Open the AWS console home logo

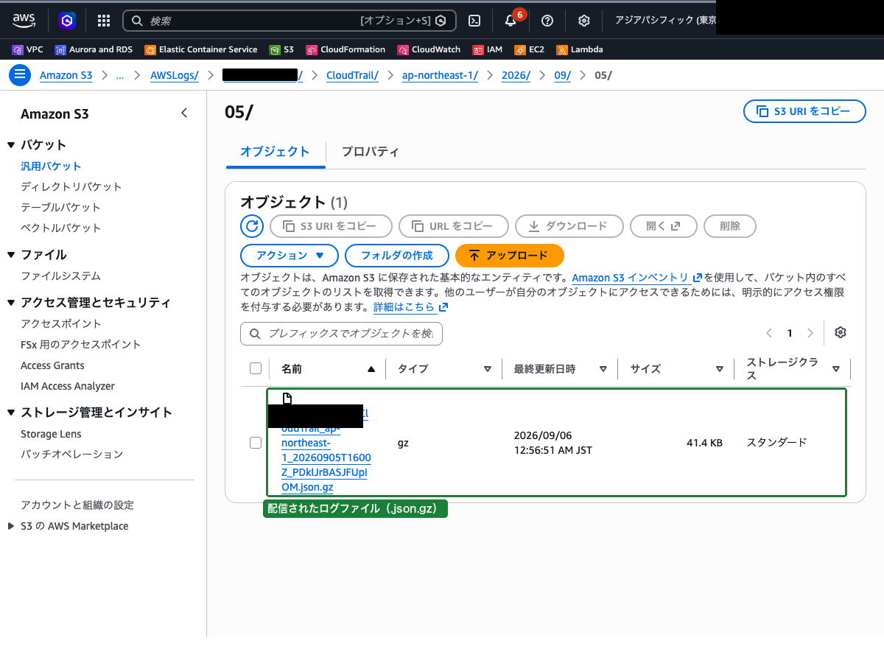(24, 21)
